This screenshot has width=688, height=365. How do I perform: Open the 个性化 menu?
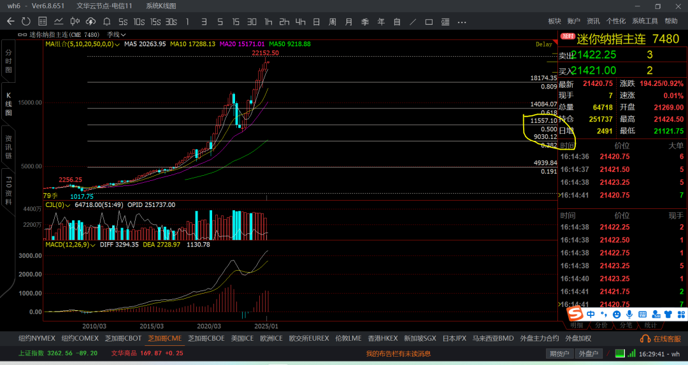(x=616, y=21)
